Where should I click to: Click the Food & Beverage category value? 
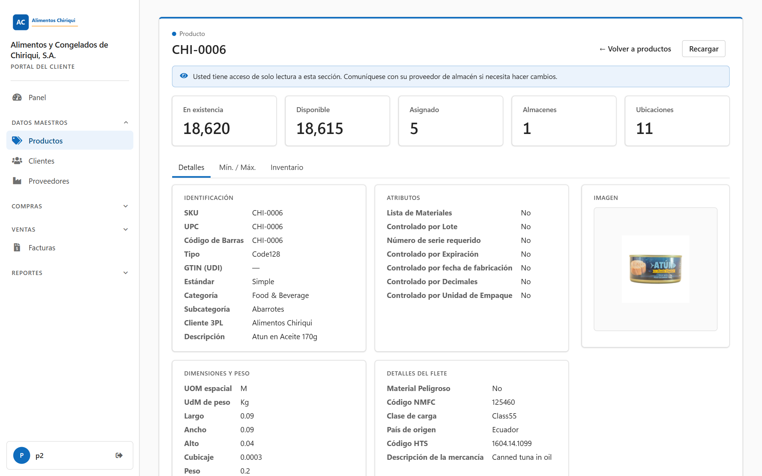(x=280, y=295)
